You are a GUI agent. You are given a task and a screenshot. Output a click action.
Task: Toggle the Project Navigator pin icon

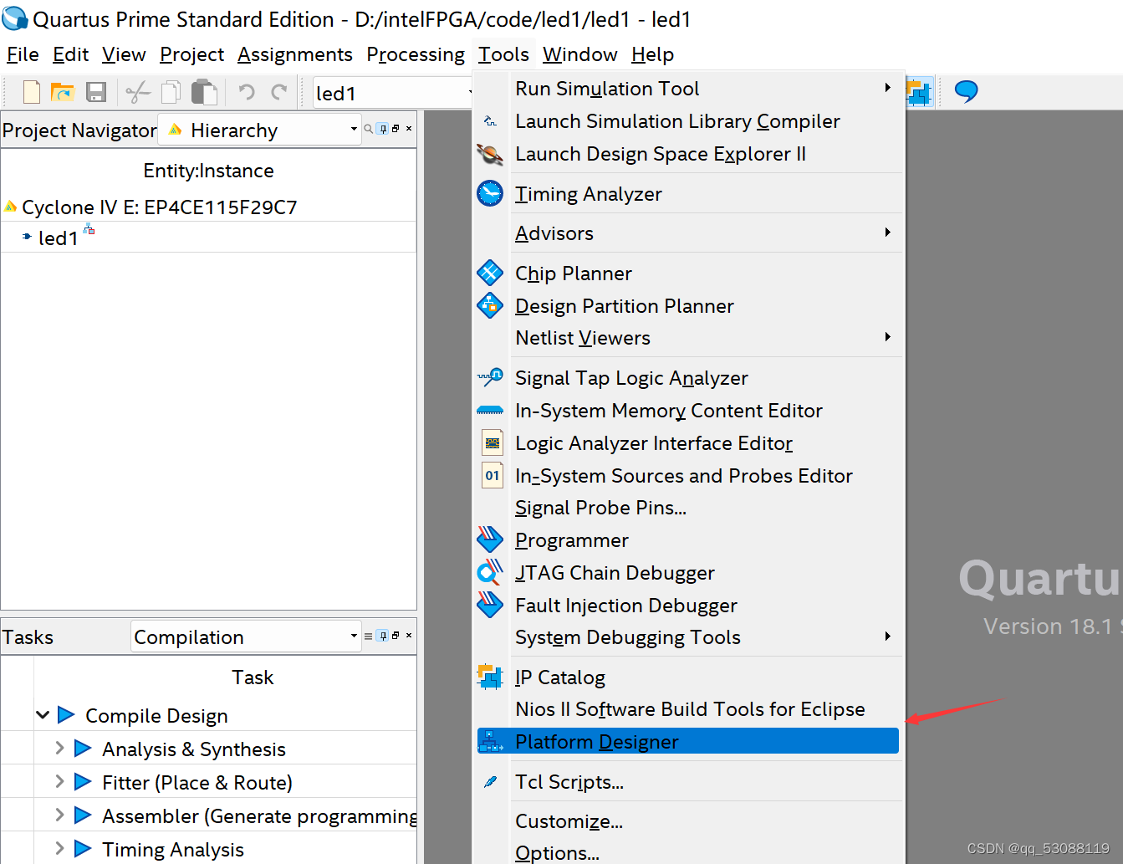[382, 129]
